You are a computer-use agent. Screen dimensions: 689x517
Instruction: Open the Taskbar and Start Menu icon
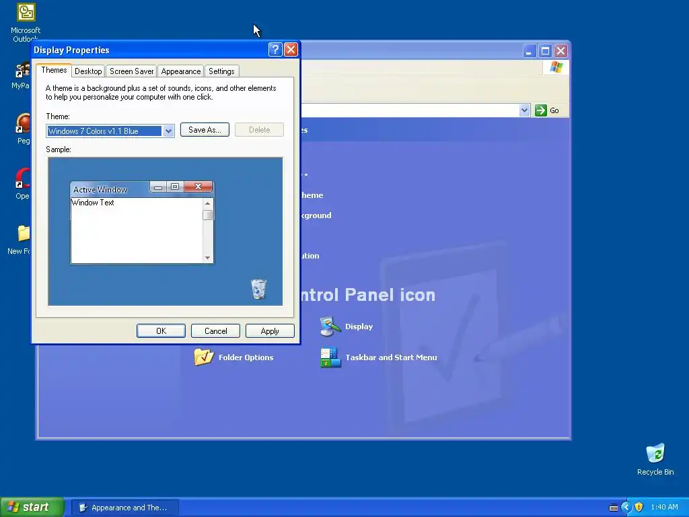[330, 357]
